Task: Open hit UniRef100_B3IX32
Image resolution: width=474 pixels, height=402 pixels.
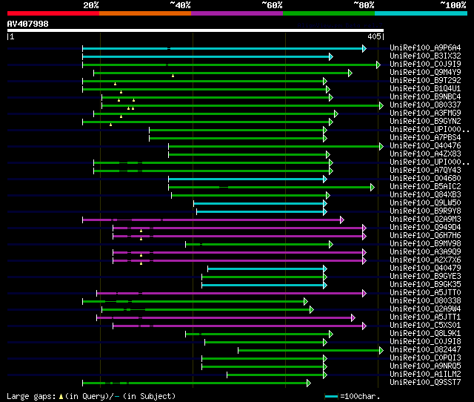Action: [x=425, y=56]
